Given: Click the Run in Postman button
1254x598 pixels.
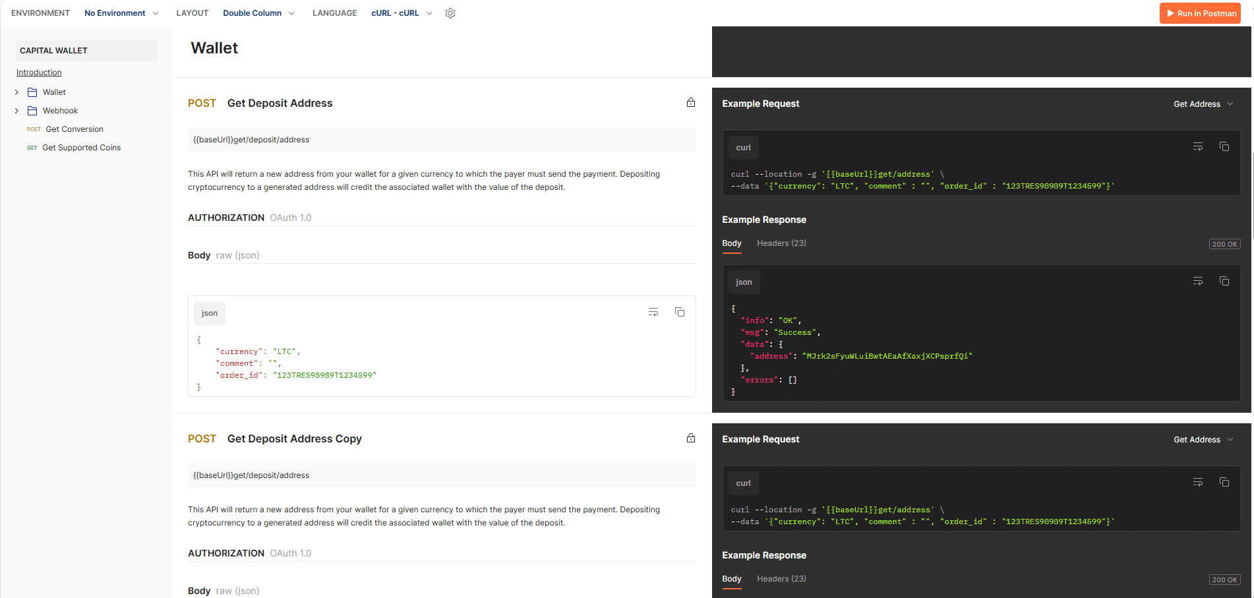Looking at the screenshot, I should pos(1200,13).
